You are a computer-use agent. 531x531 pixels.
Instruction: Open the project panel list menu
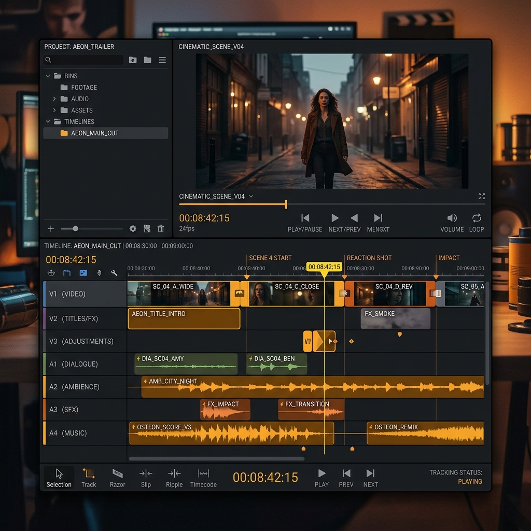(162, 60)
